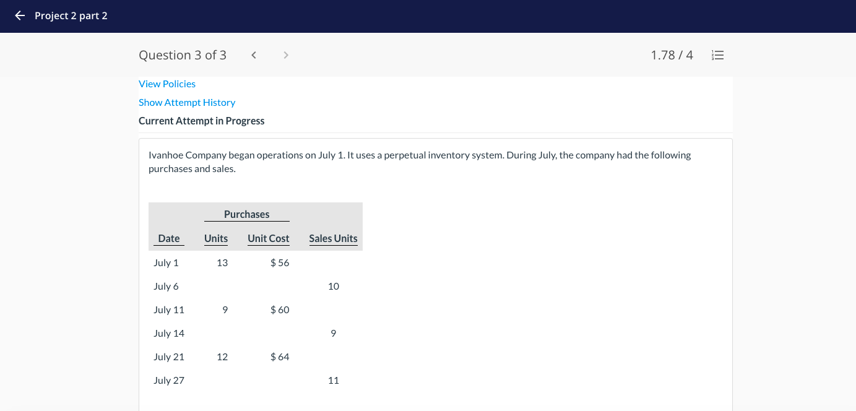
Task: Click the $ 60 unit cost
Action: tap(280, 309)
